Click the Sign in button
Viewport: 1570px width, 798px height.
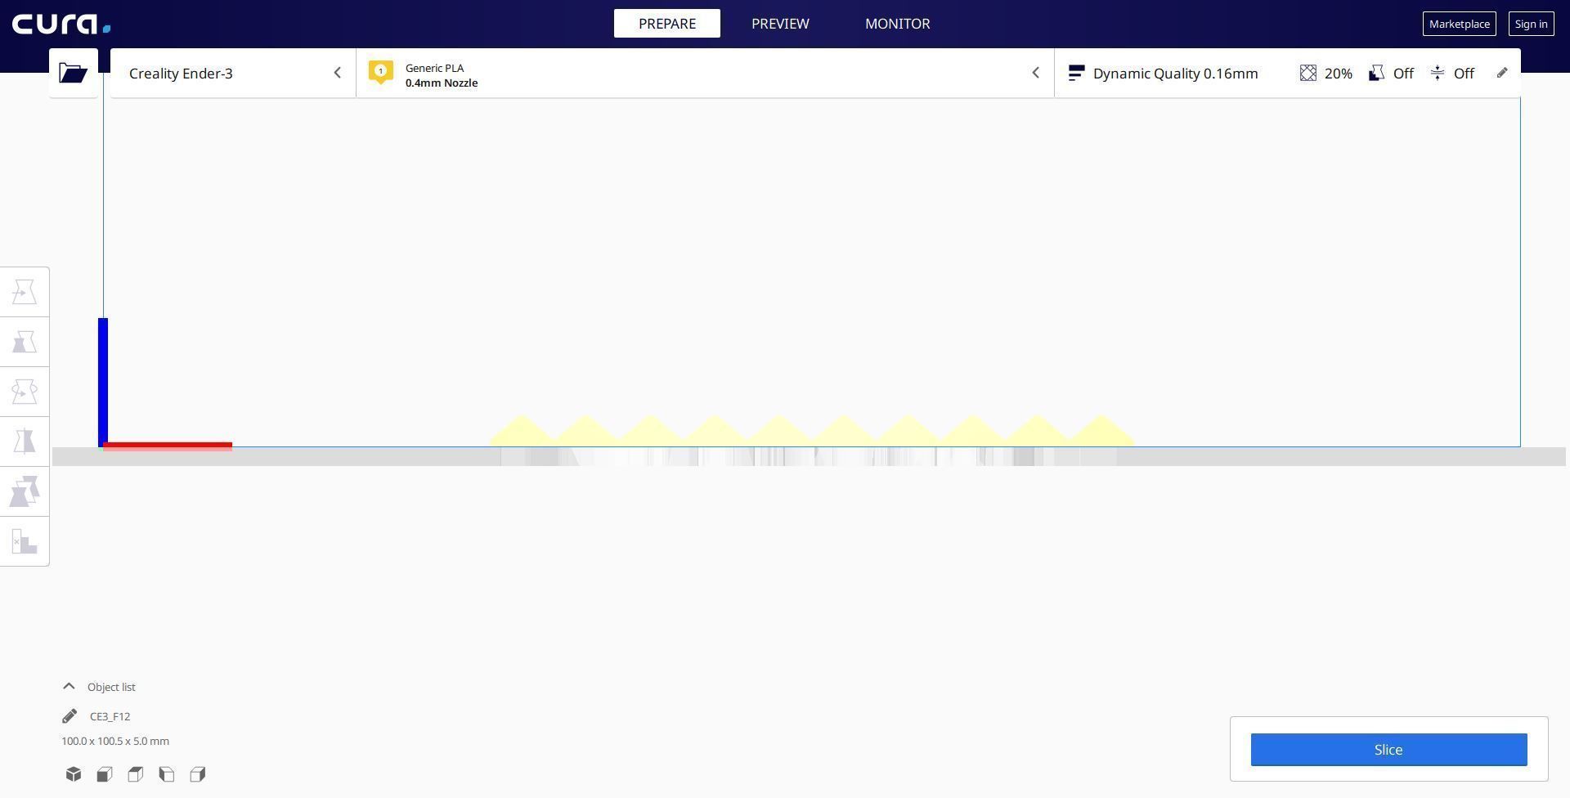click(1532, 24)
